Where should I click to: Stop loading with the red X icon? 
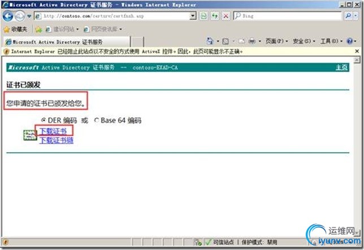(226, 16)
